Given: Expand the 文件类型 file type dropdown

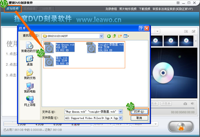Looking at the screenshot, I should (121, 118).
